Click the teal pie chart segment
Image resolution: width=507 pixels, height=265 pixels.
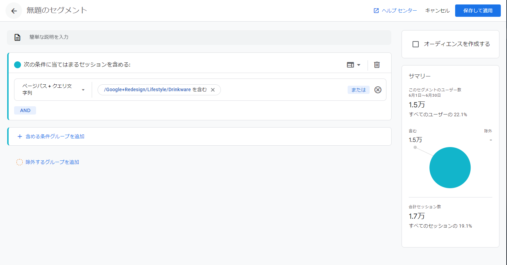pyautogui.click(x=450, y=168)
